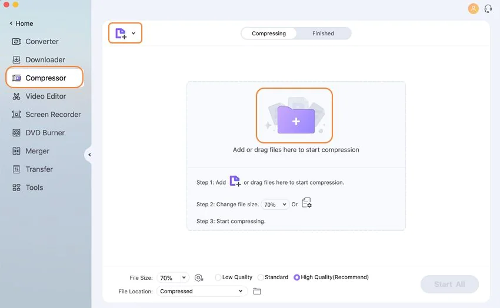Click Converter label in sidebar
The image size is (500, 308).
[42, 41]
